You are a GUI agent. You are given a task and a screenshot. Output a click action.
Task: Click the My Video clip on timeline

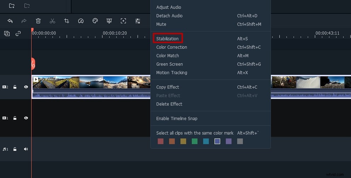click(89, 82)
